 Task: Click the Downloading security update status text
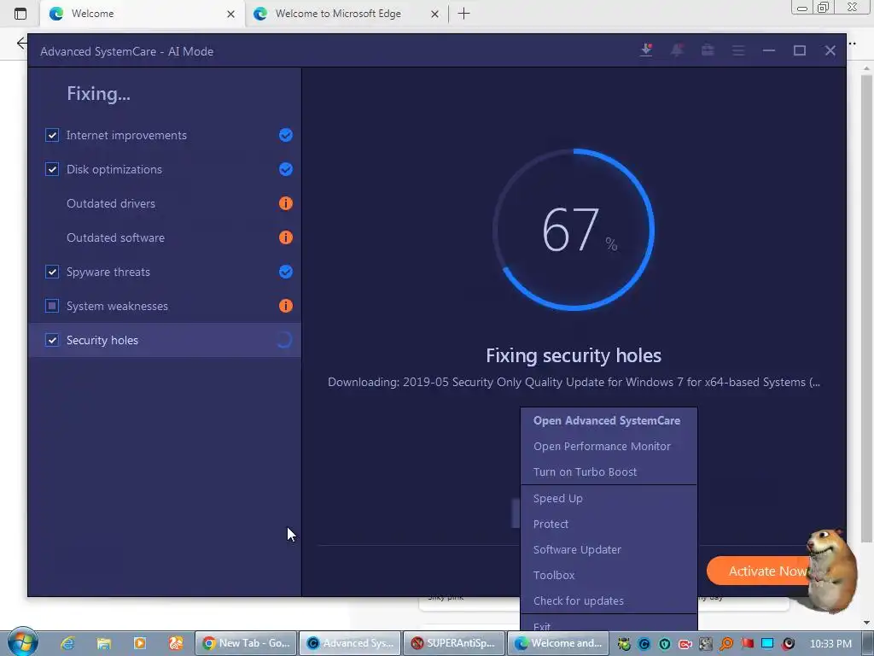coord(574,382)
